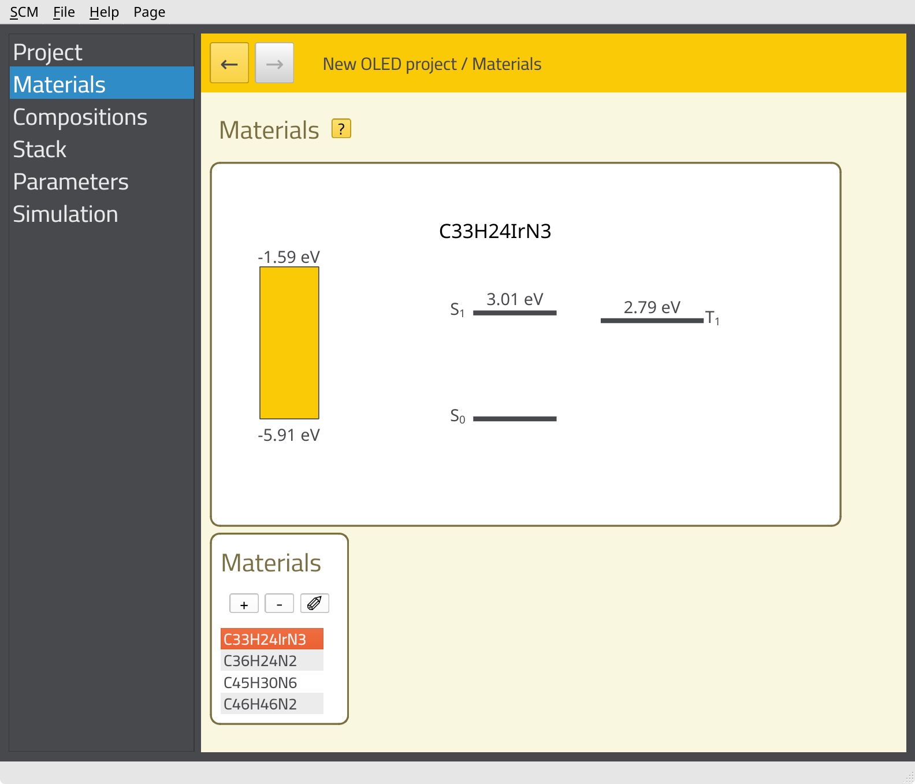Screen dimensions: 915x784
Task: Click the edit material pencil icon
Action: [314, 604]
